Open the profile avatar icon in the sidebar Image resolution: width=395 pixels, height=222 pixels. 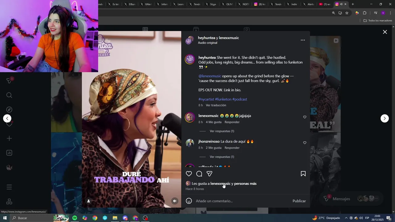(x=9, y=167)
